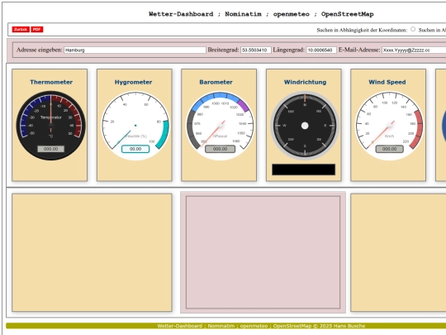The width and height of the screenshot is (446, 335).
Task: Click the Wind Speed gauge dial
Action: [x=389, y=126]
